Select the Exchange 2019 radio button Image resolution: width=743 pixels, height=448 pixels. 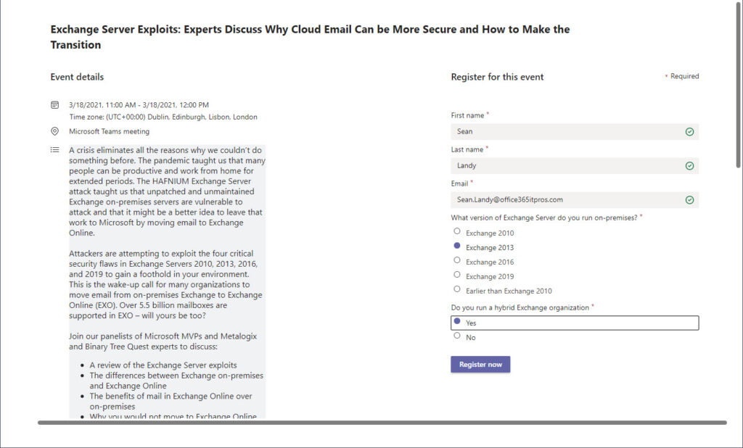457,274
